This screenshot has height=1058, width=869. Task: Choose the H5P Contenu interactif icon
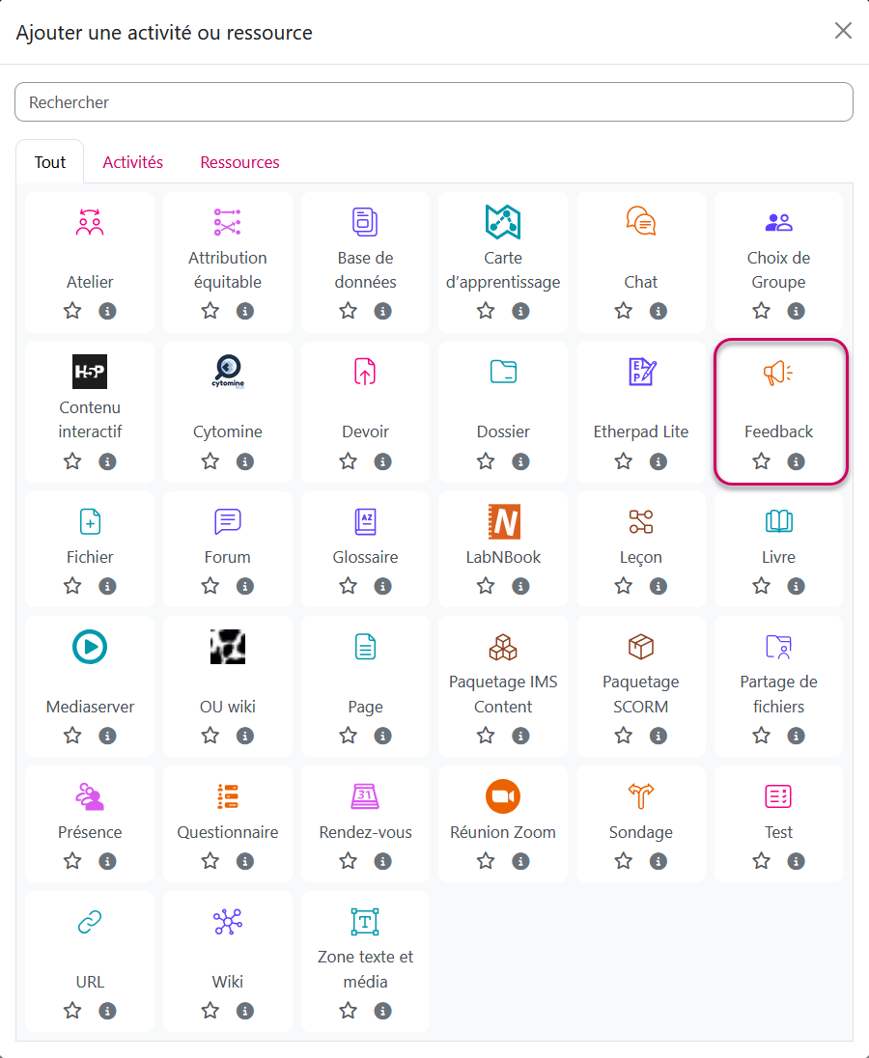click(x=90, y=372)
